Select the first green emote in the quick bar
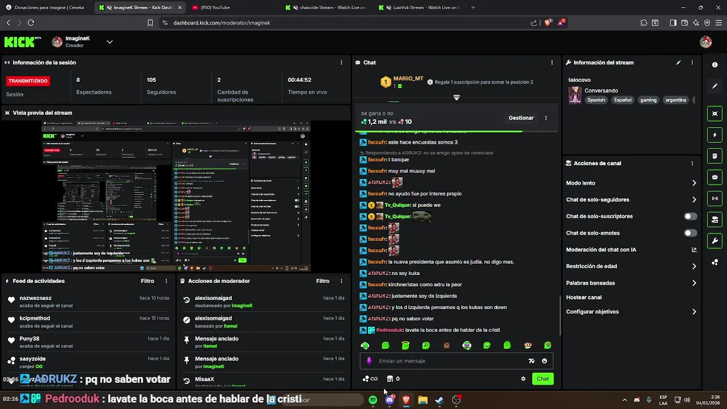 [x=365, y=345]
